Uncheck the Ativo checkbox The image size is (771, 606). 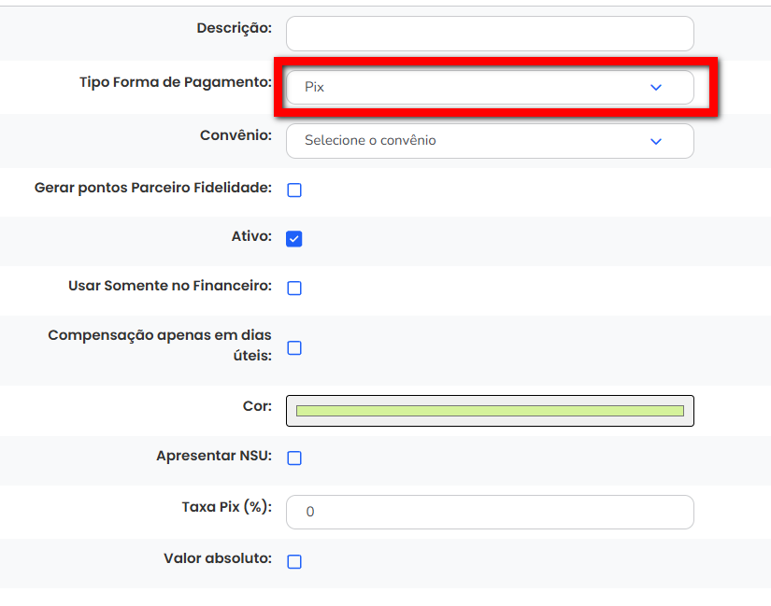(x=294, y=239)
